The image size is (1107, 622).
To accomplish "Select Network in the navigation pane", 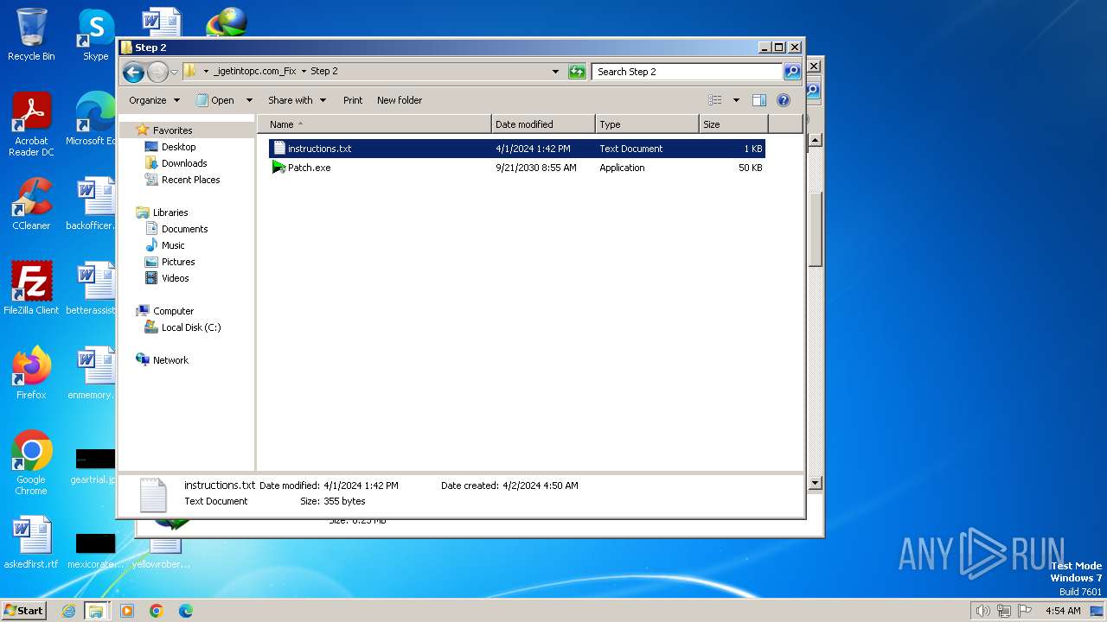I will click(x=170, y=360).
